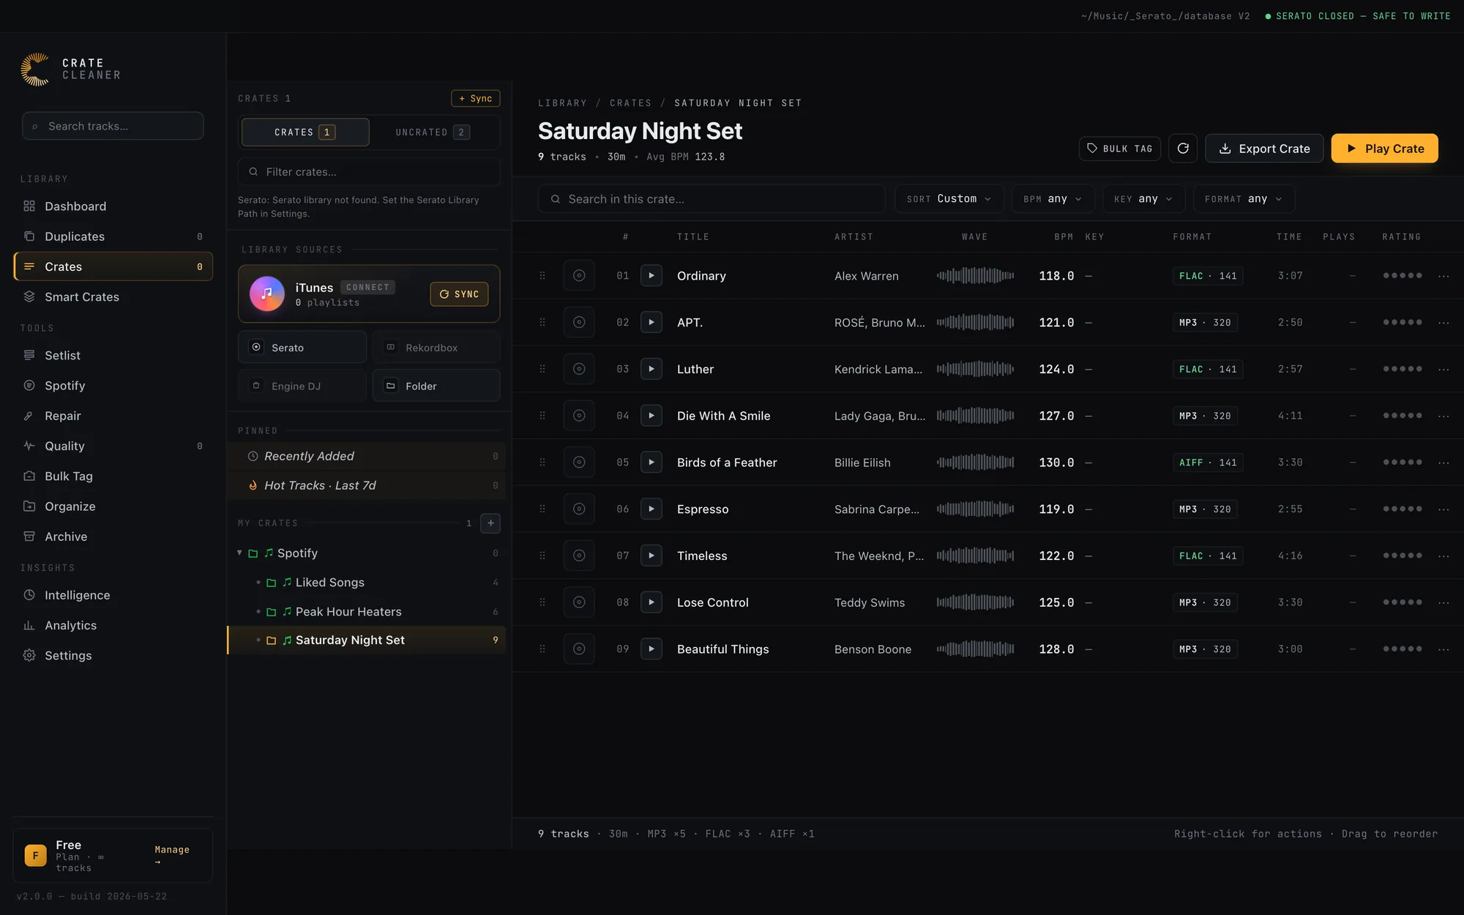
Task: Open the more options menu for Ordinary
Action: (x=1444, y=276)
